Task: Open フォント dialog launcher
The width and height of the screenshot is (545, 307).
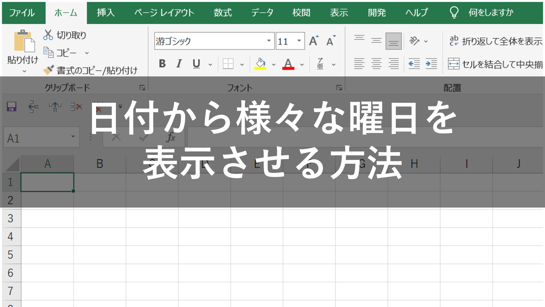Action: point(339,88)
